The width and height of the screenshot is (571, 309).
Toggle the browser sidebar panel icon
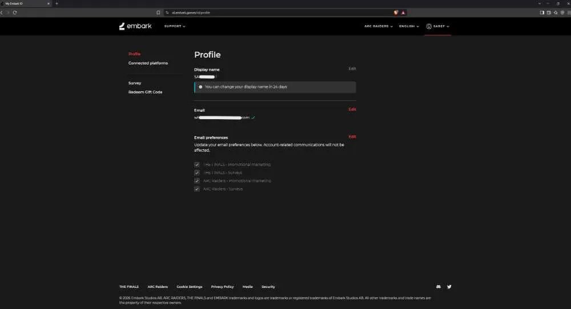(x=542, y=13)
